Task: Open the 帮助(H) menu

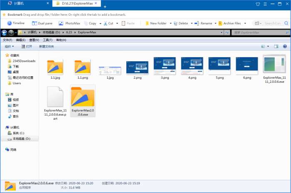Action: 61,40
